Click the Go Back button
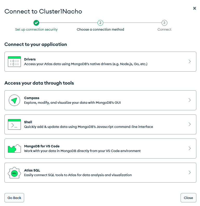This screenshot has width=200, height=206. click(x=14, y=198)
